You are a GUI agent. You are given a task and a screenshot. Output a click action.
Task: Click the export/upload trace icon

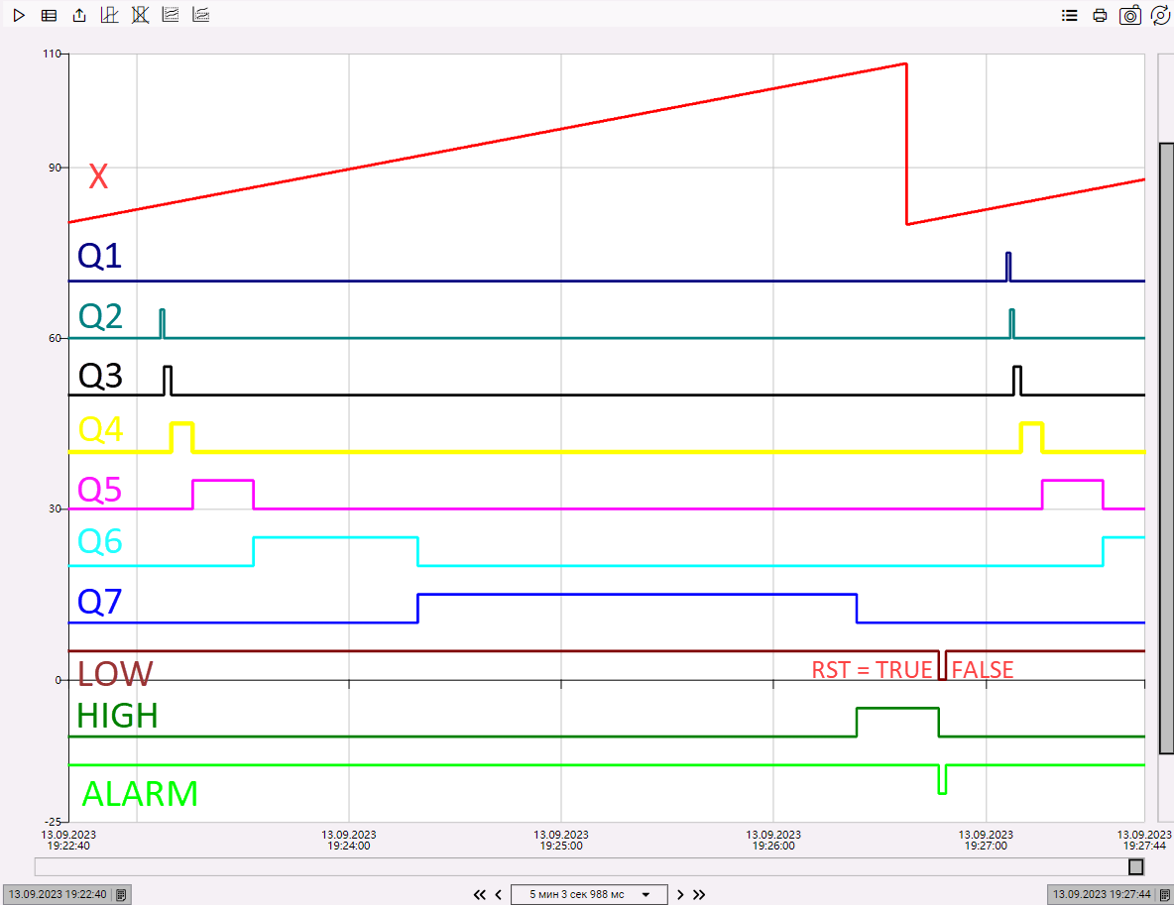coord(79,15)
